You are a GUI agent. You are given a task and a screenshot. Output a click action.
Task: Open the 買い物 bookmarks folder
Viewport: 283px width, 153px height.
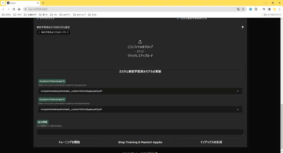tap(43, 15)
